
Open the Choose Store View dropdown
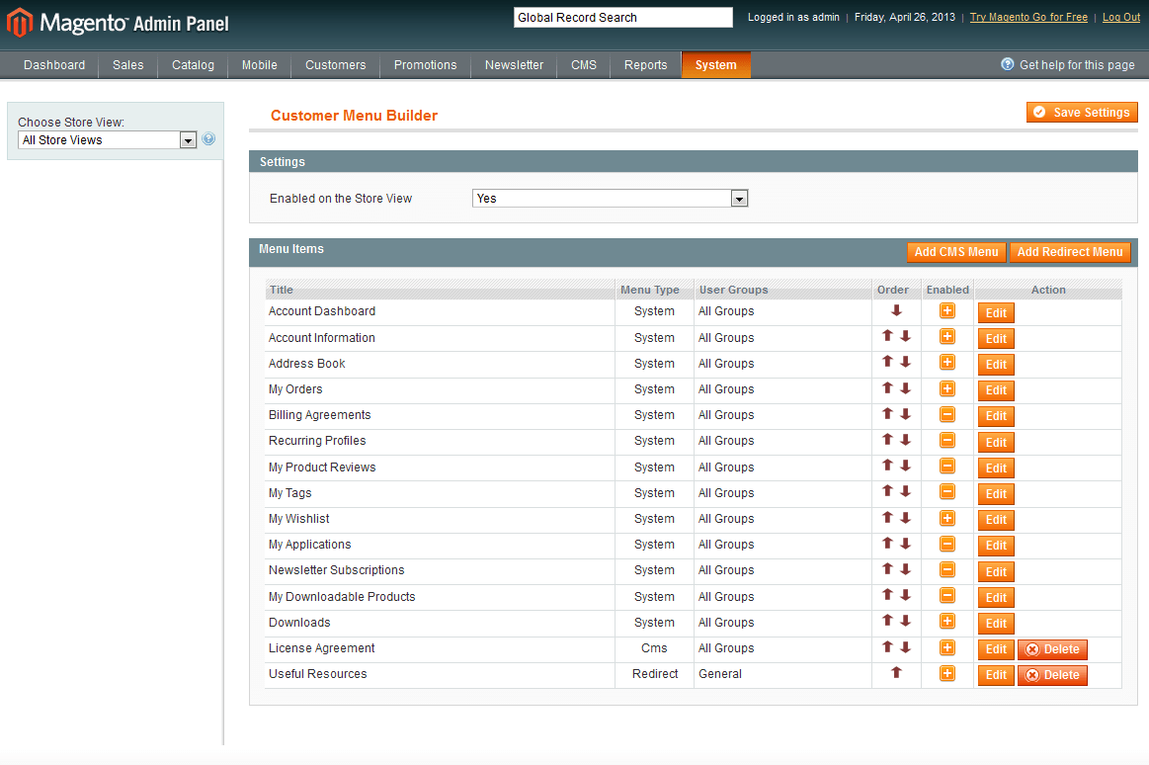[107, 140]
